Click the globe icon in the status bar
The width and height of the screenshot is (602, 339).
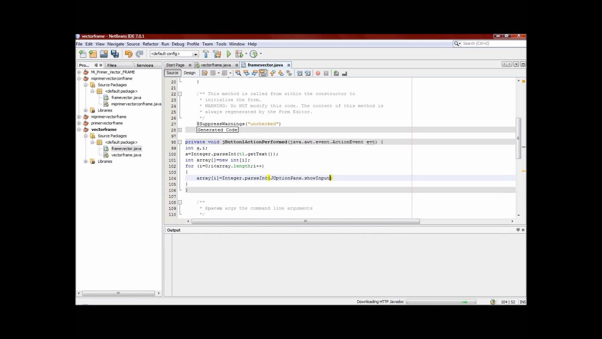[492, 302]
